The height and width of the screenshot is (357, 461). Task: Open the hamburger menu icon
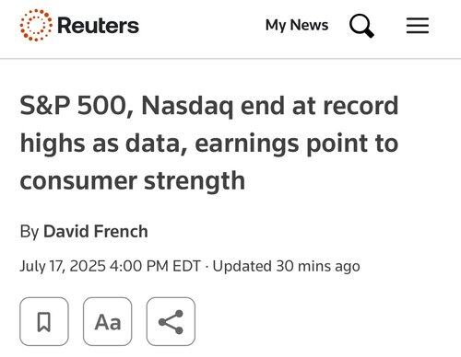click(x=418, y=26)
